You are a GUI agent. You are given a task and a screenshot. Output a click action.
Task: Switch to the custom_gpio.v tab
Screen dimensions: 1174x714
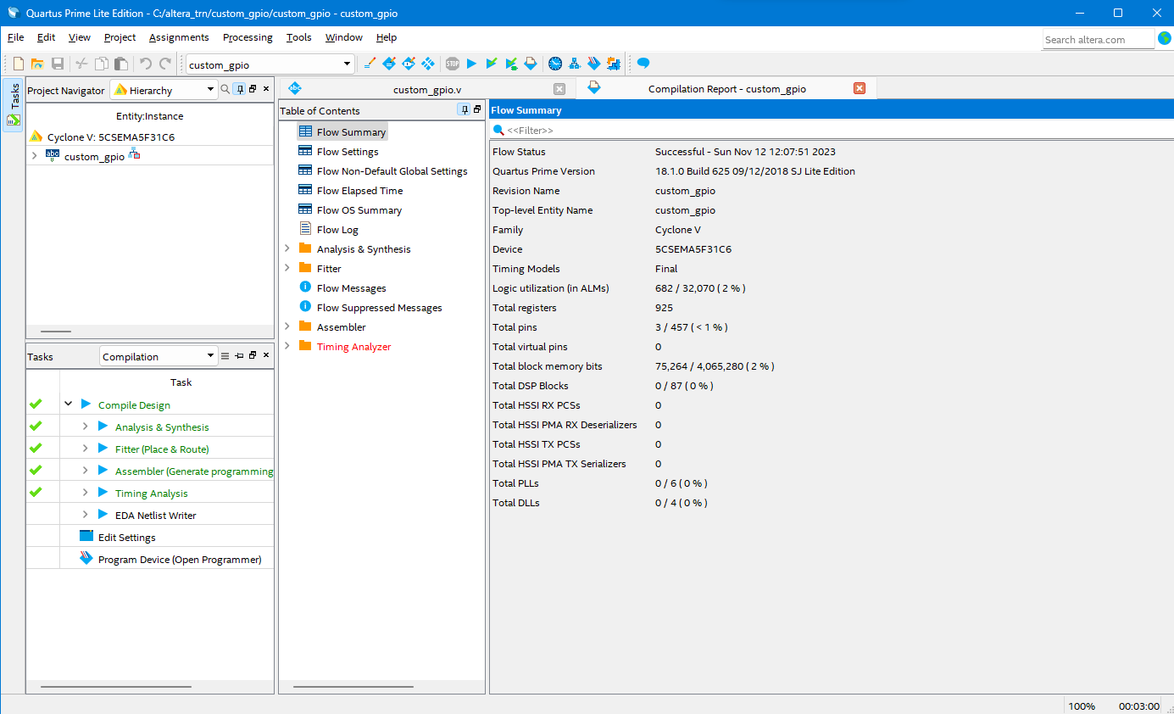click(x=426, y=89)
